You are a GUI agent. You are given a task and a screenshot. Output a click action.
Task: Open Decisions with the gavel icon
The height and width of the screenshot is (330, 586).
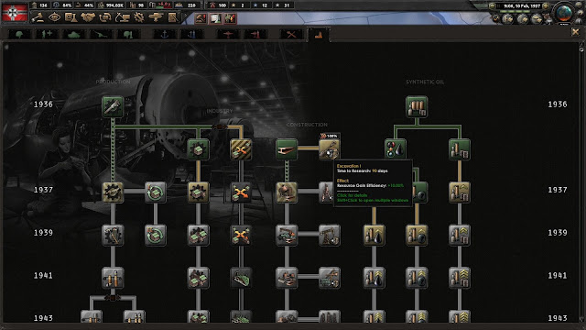coord(38,17)
